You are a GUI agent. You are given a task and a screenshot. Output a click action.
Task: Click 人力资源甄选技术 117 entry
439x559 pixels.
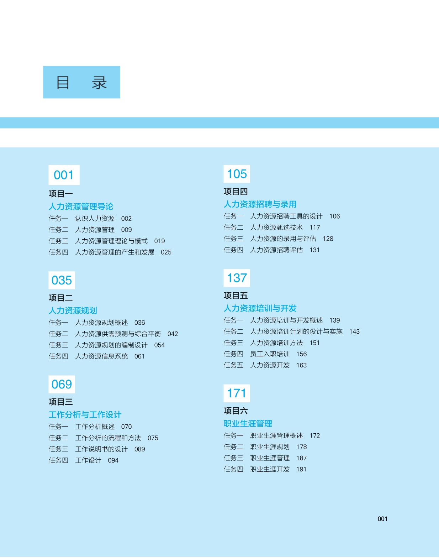point(272,228)
